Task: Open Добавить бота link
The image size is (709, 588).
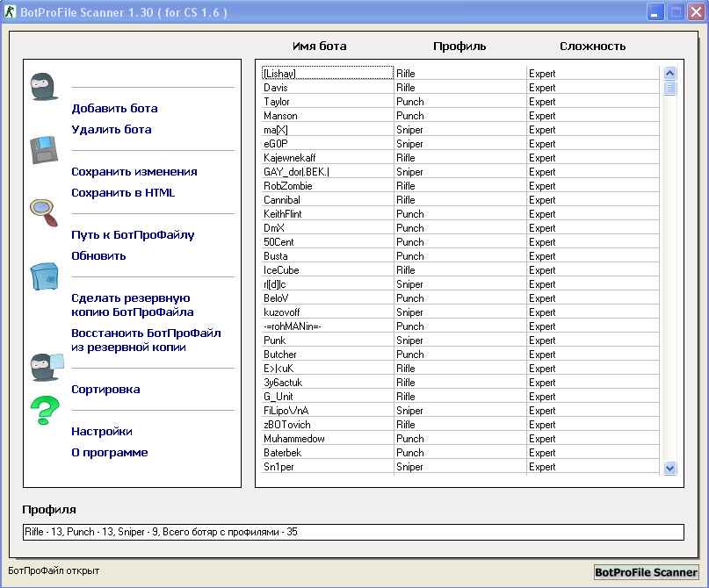Action: [x=114, y=109]
